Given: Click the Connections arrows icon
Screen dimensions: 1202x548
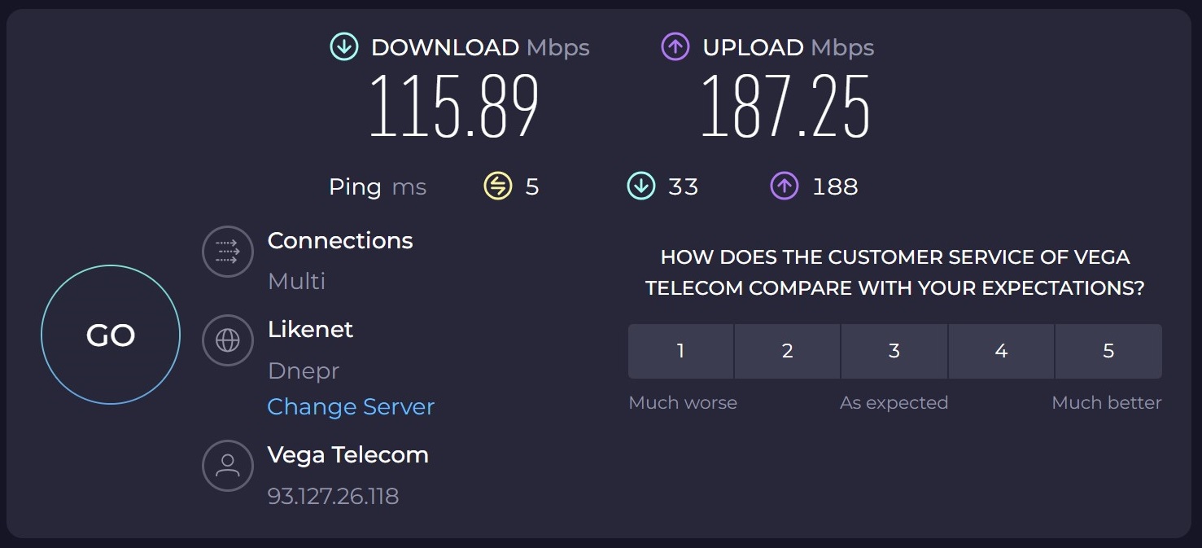Looking at the screenshot, I should 228,252.
